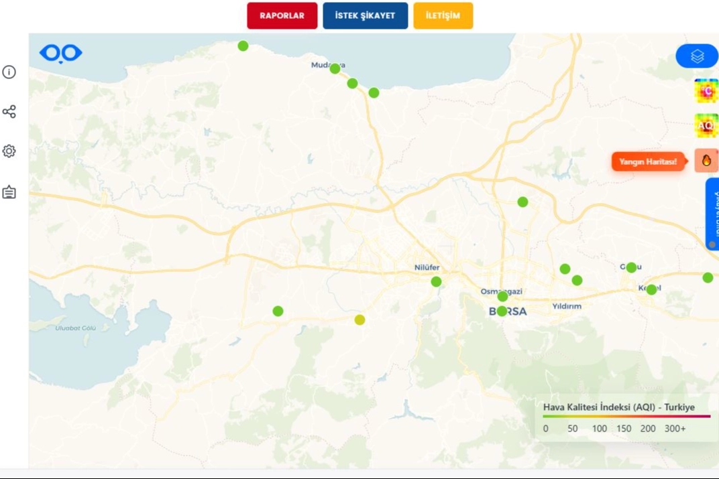
Task: Open settings via the gear icon
Action: [x=9, y=151]
